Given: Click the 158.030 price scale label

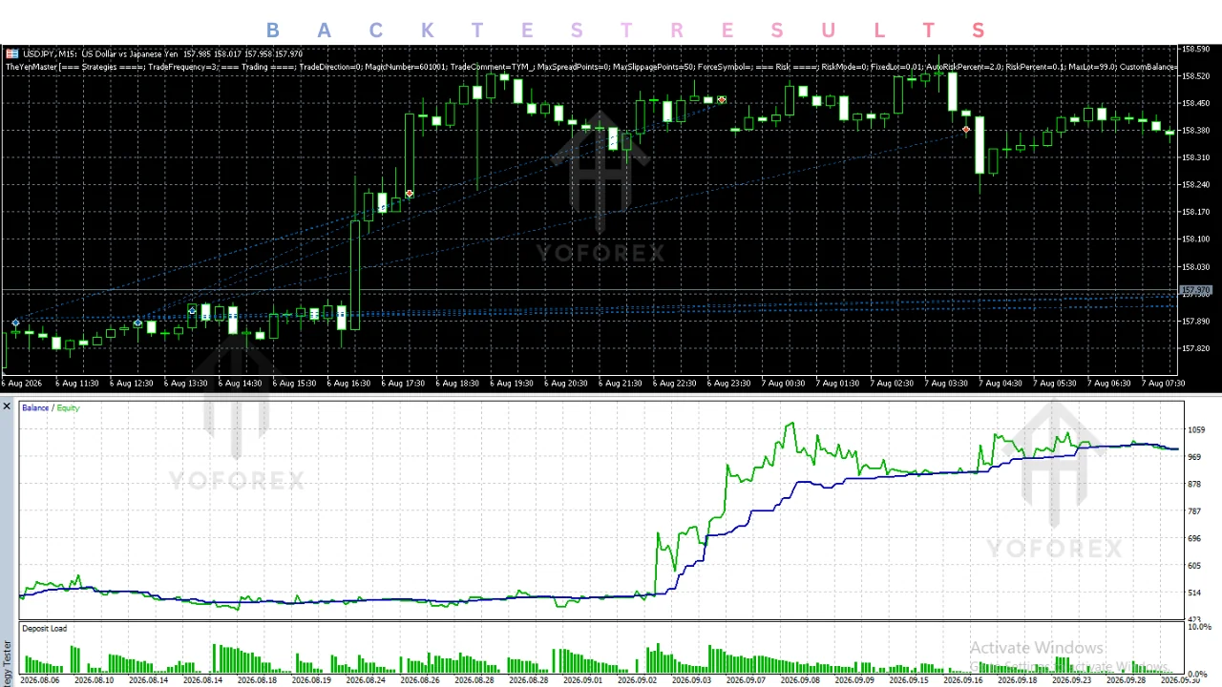Looking at the screenshot, I should (1195, 266).
